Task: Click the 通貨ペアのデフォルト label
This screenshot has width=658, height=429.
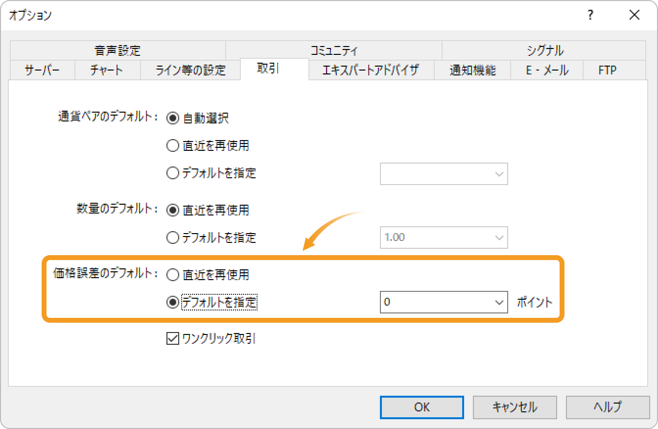Action: click(x=108, y=118)
